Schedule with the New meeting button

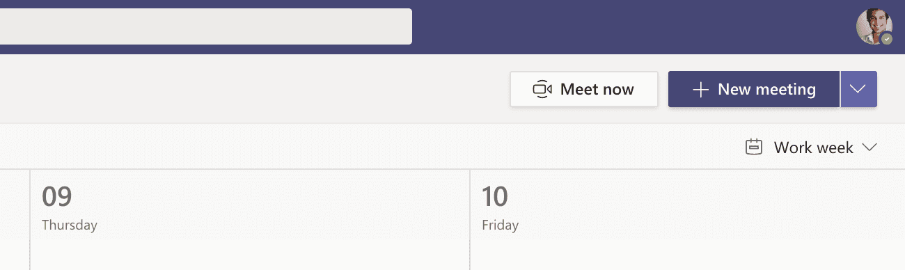pyautogui.click(x=754, y=89)
